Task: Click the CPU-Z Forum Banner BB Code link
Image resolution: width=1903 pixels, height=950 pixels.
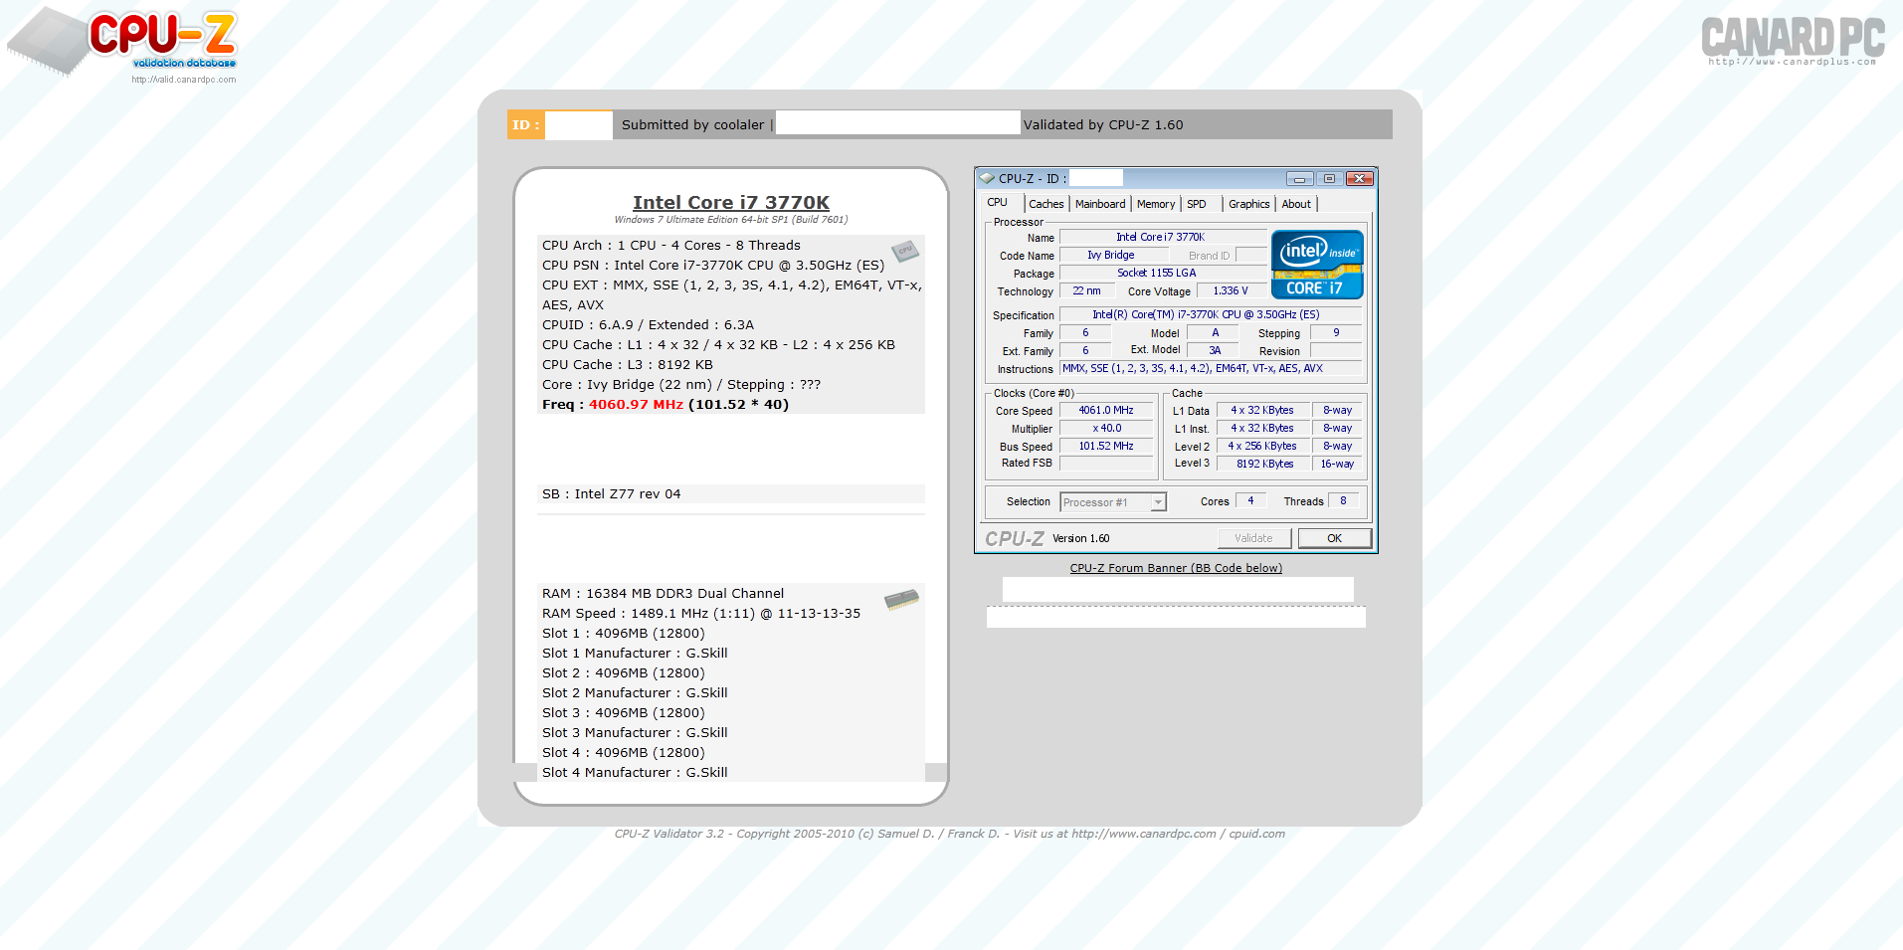Action: [x=1176, y=568]
